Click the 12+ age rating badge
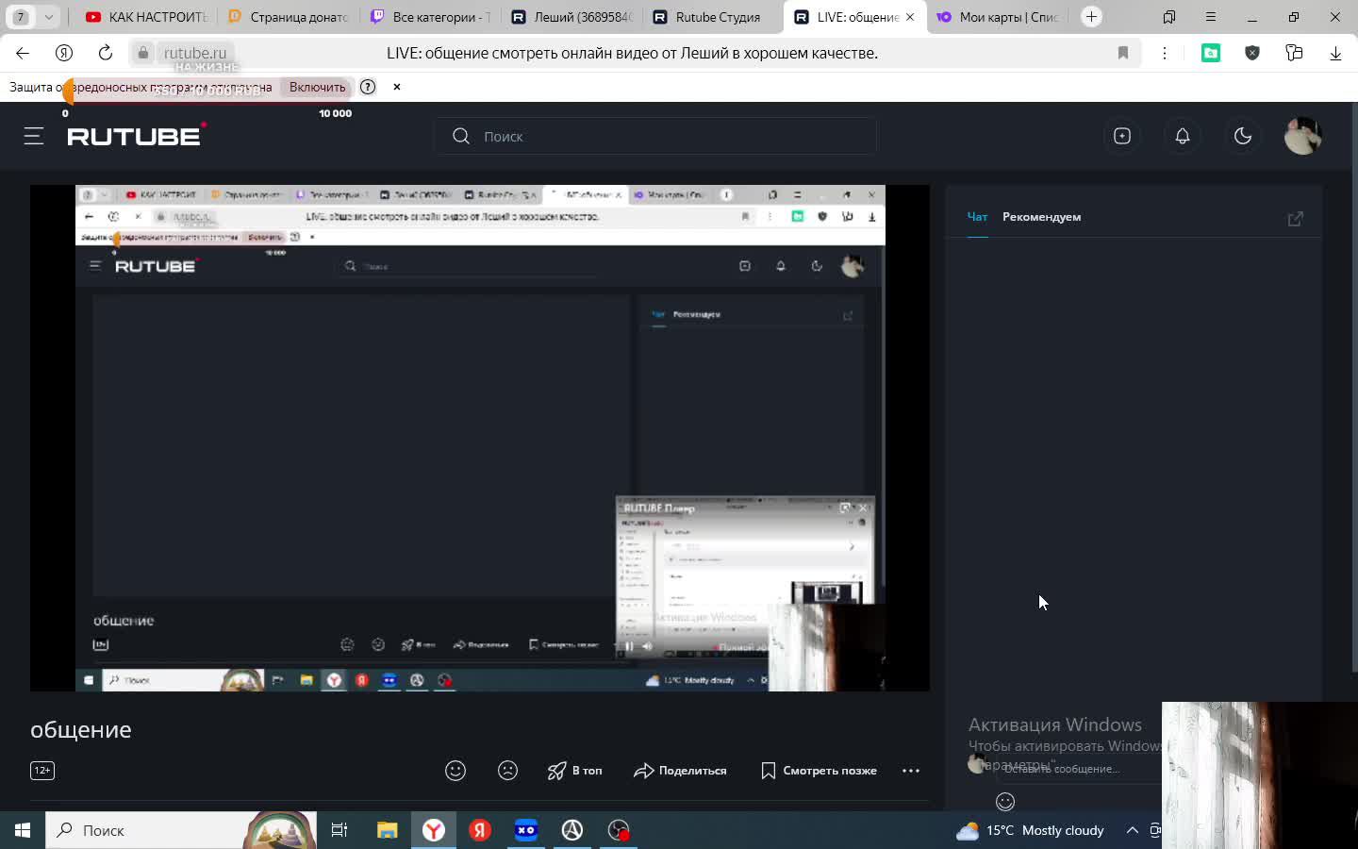1358x849 pixels. (x=42, y=771)
